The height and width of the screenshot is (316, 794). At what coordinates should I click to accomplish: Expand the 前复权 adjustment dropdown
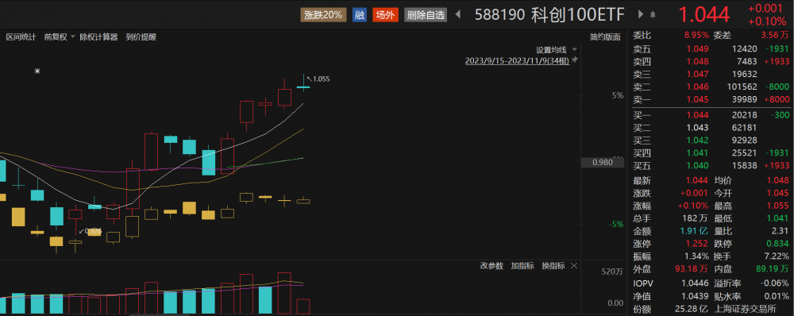click(x=72, y=37)
